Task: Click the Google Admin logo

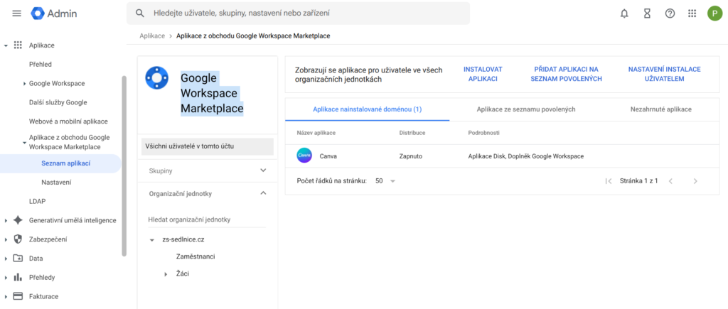Action: click(54, 13)
